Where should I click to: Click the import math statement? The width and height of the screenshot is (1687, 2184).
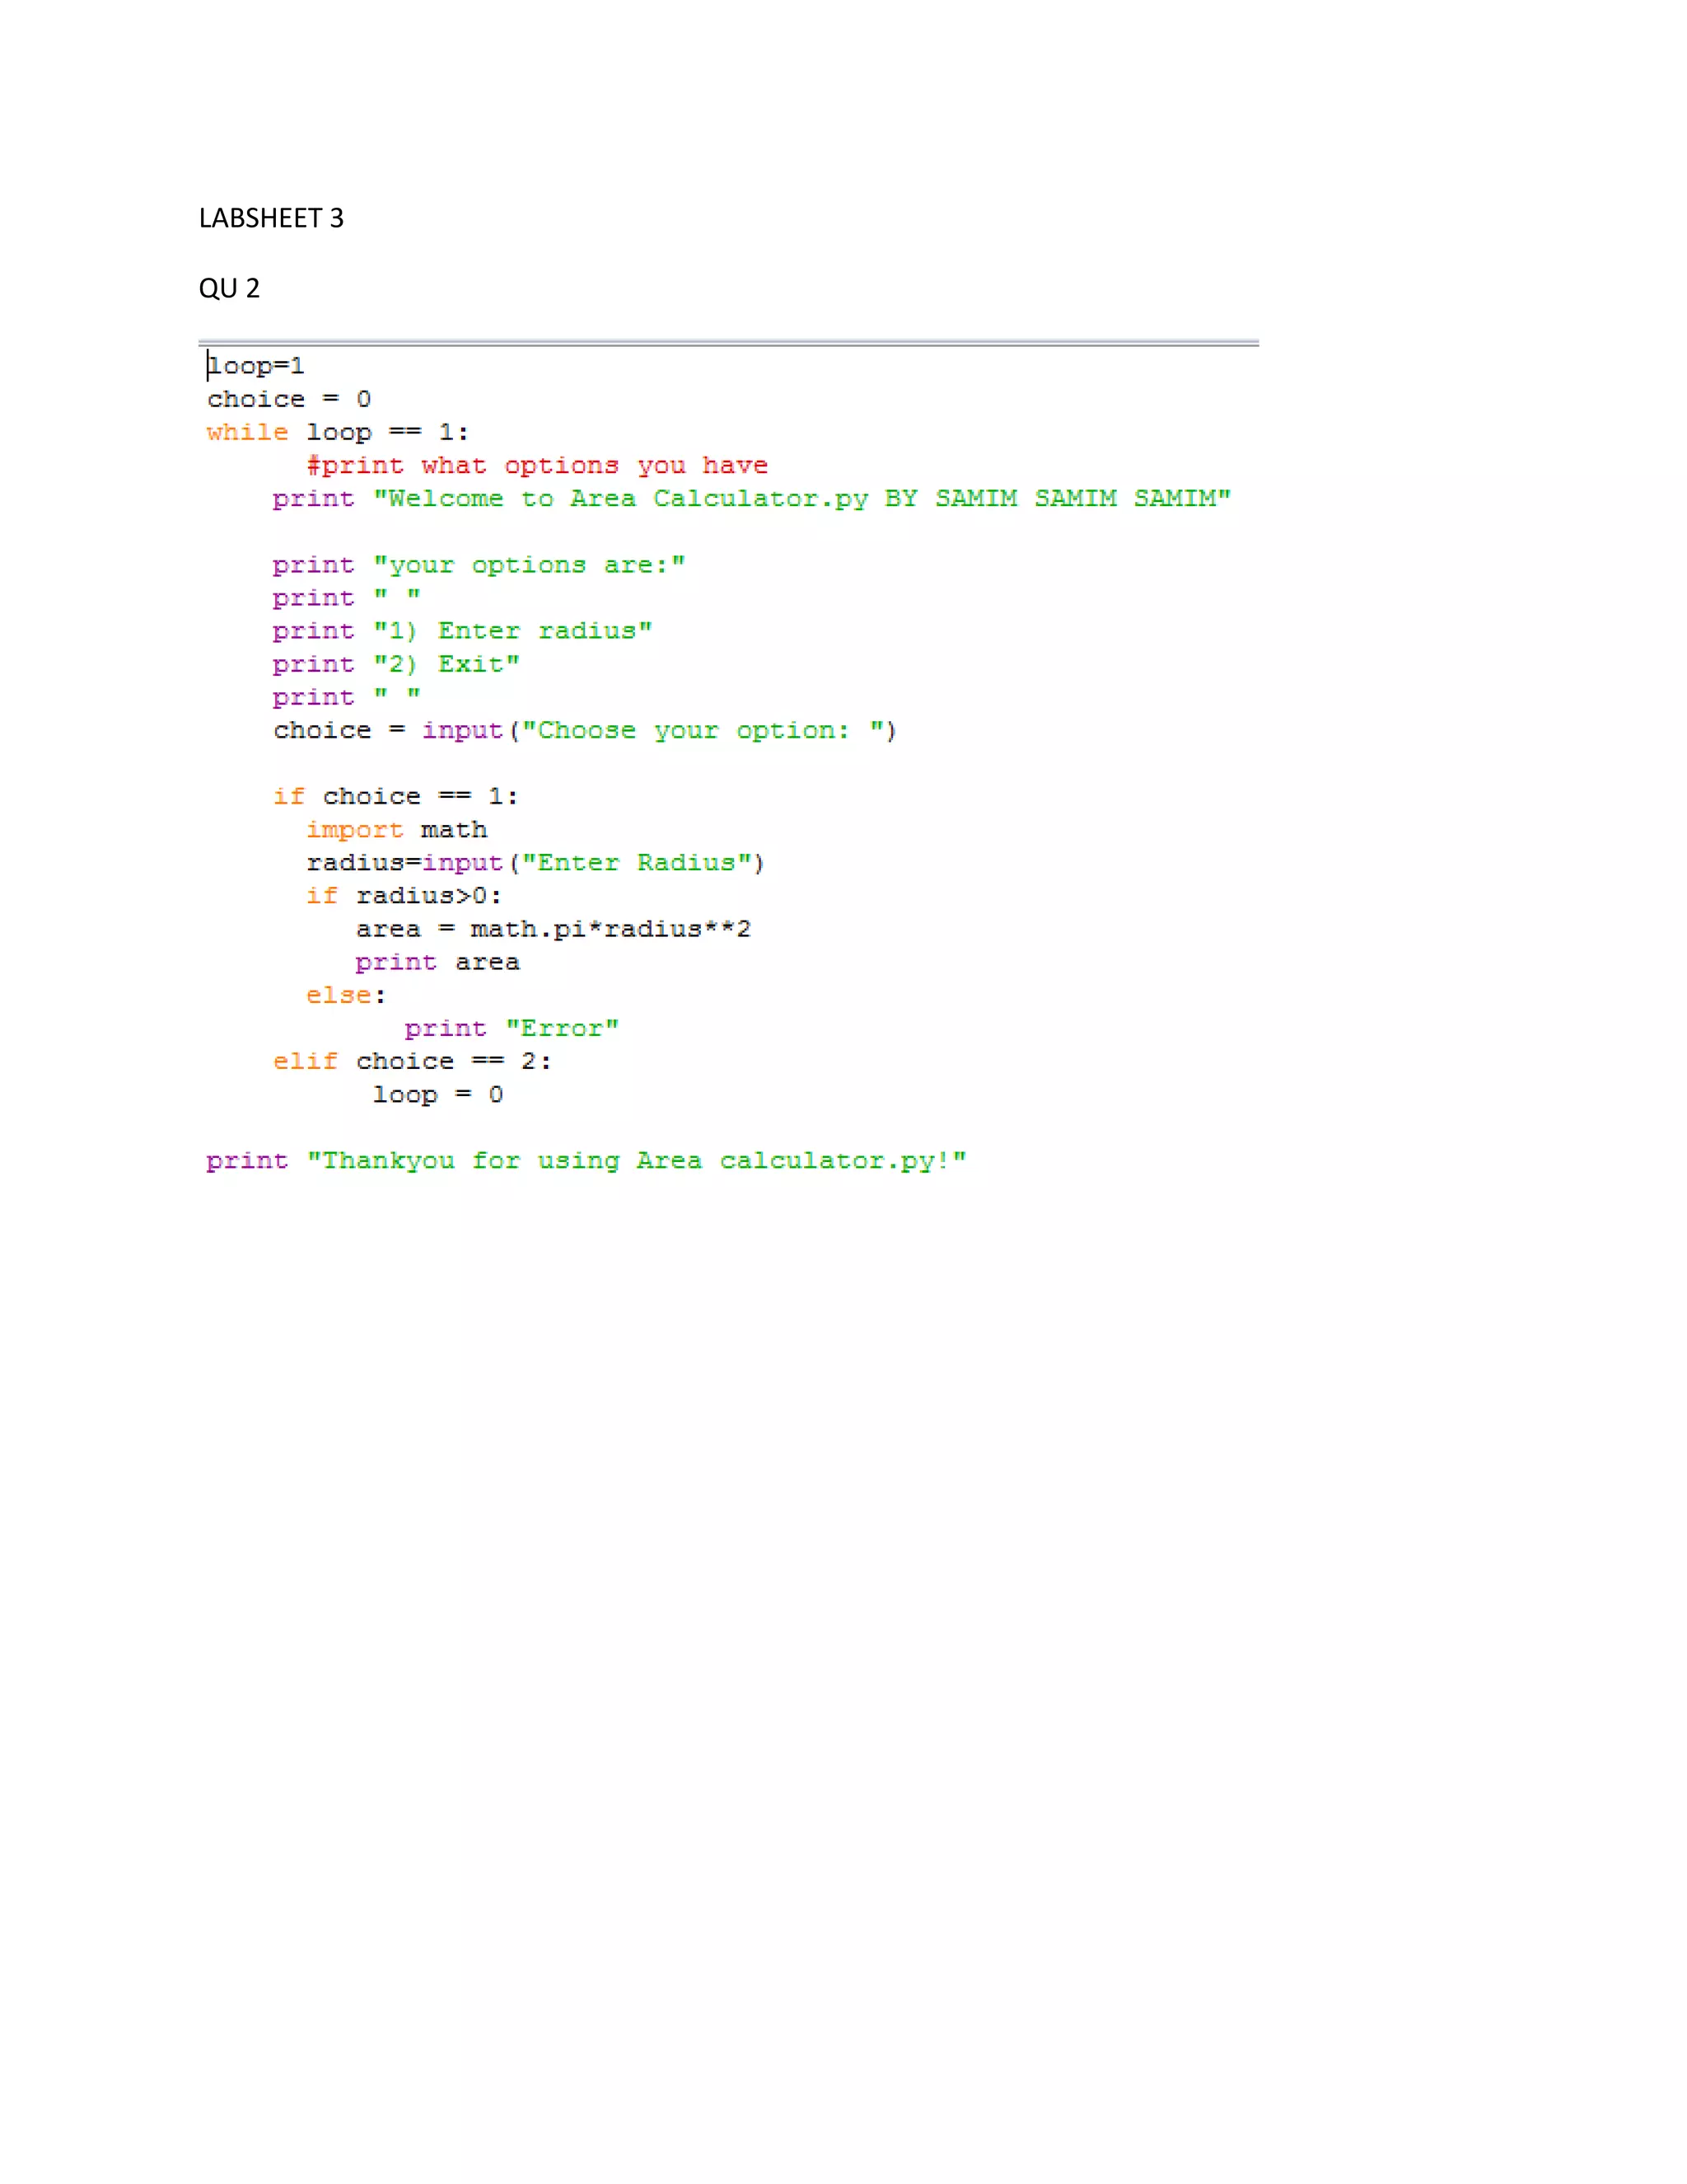(397, 829)
